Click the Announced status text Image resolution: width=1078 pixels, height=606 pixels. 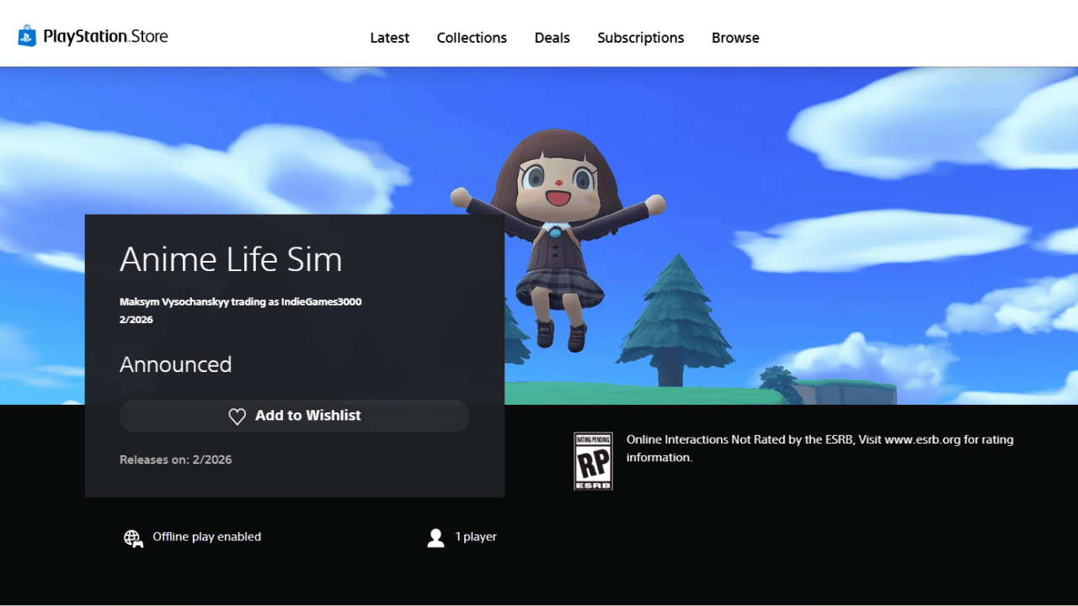click(x=175, y=364)
